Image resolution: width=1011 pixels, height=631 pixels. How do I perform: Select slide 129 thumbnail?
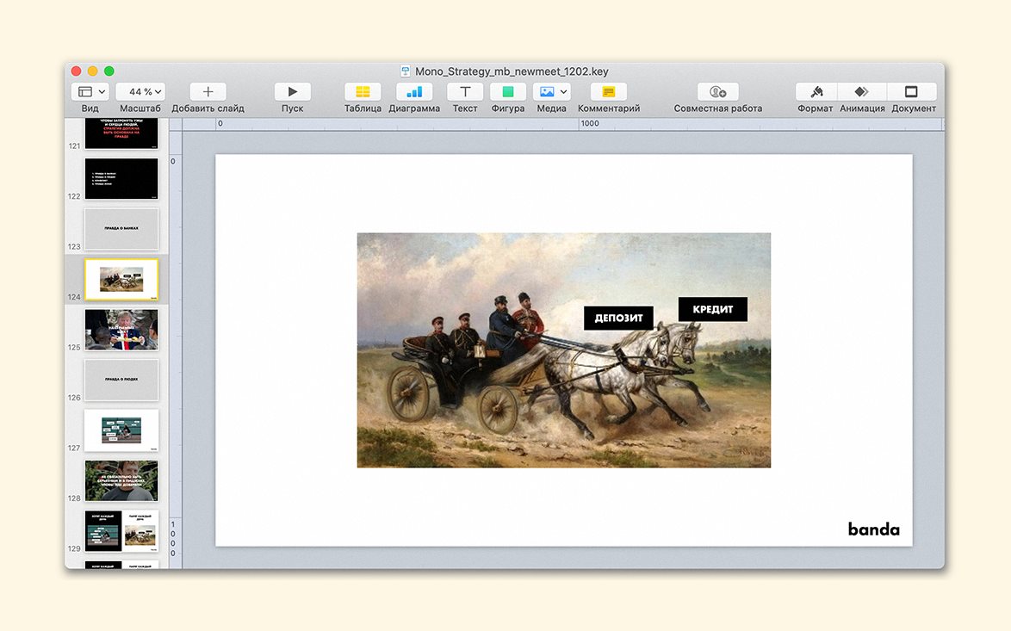coord(121,531)
